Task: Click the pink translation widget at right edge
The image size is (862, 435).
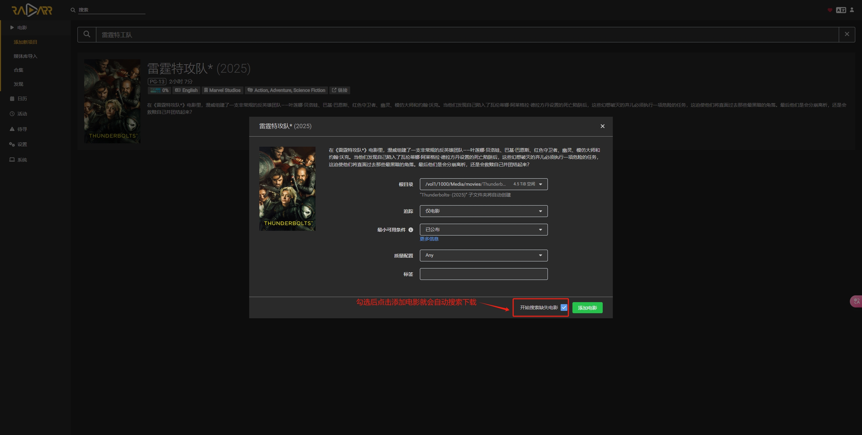Action: coord(856,301)
